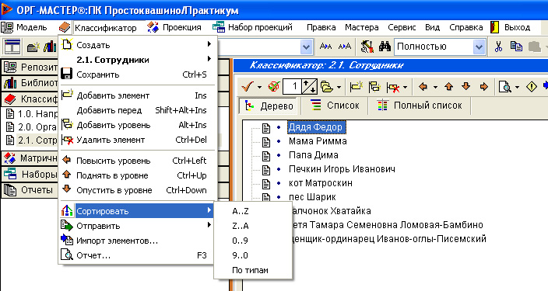Sort descending with Z..A option

pos(253,226)
